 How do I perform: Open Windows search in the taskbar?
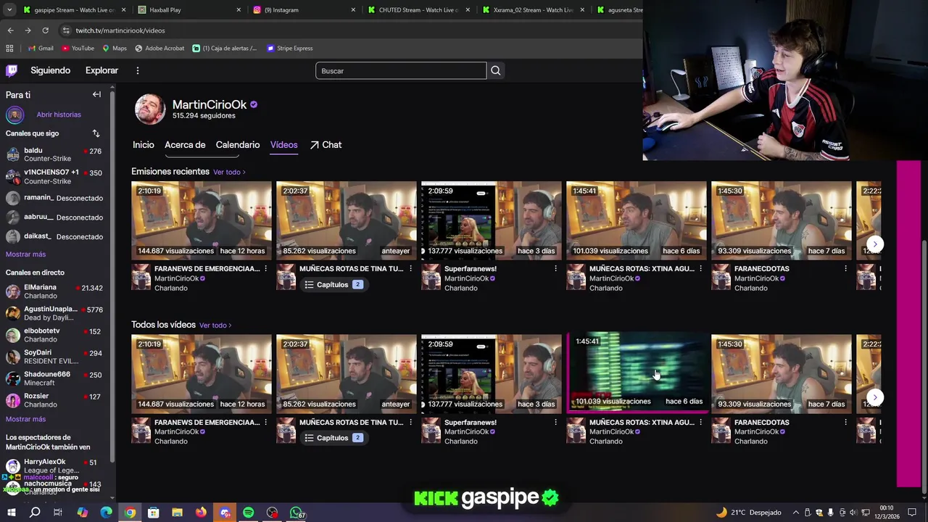(34, 513)
